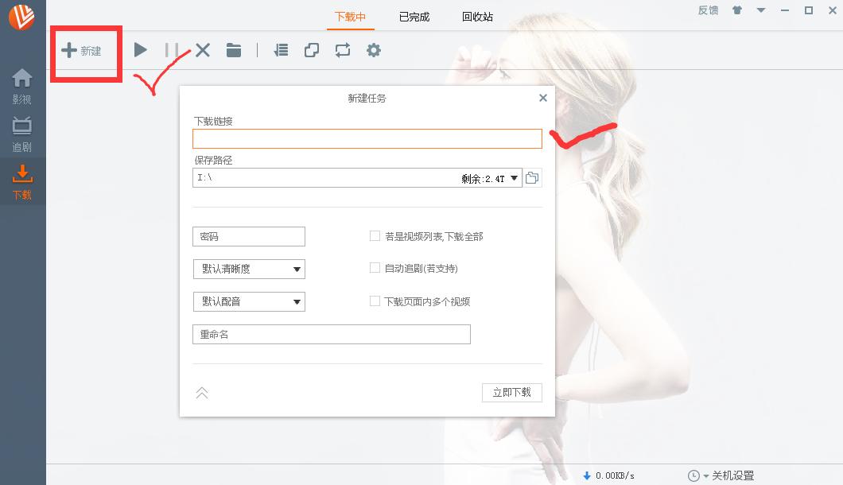
Task: Open the 默认配音 dropdown
Action: 296,301
